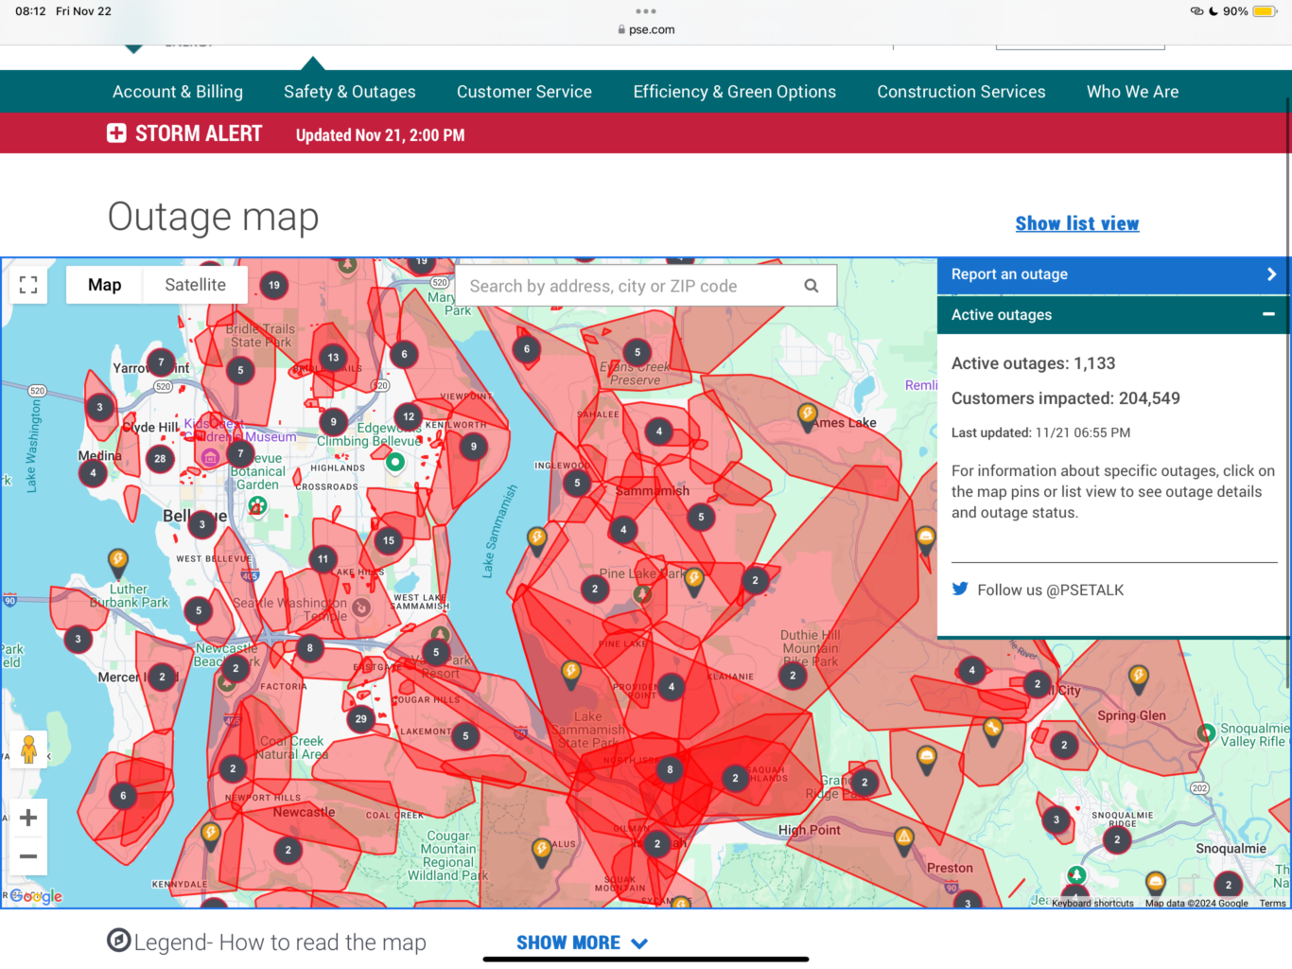Switch to Satellite map view

[x=195, y=285]
